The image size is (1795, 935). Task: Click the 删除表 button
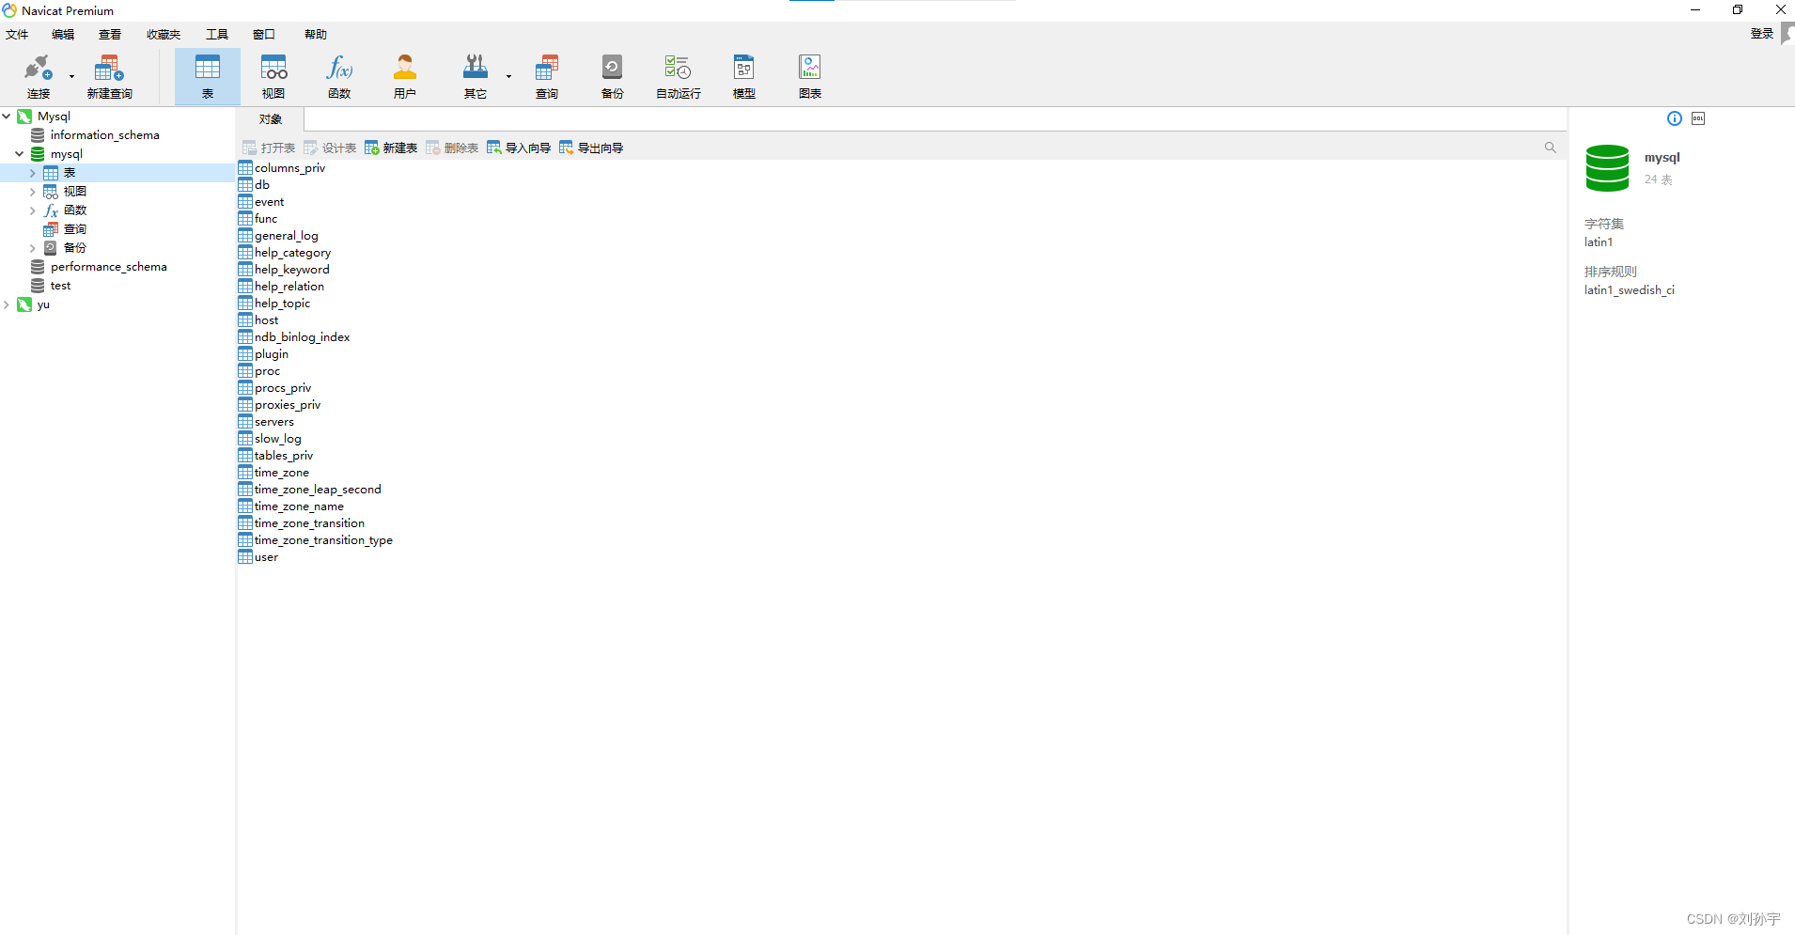[x=452, y=148]
